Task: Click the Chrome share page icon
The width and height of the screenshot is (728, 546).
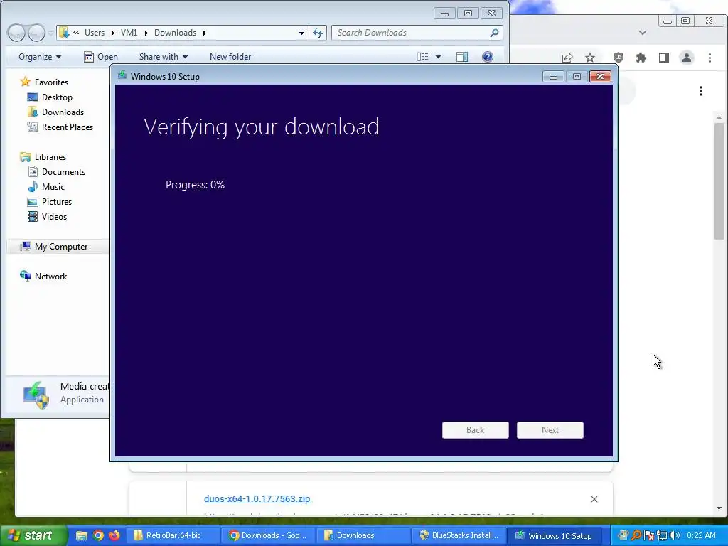Action: 567,58
